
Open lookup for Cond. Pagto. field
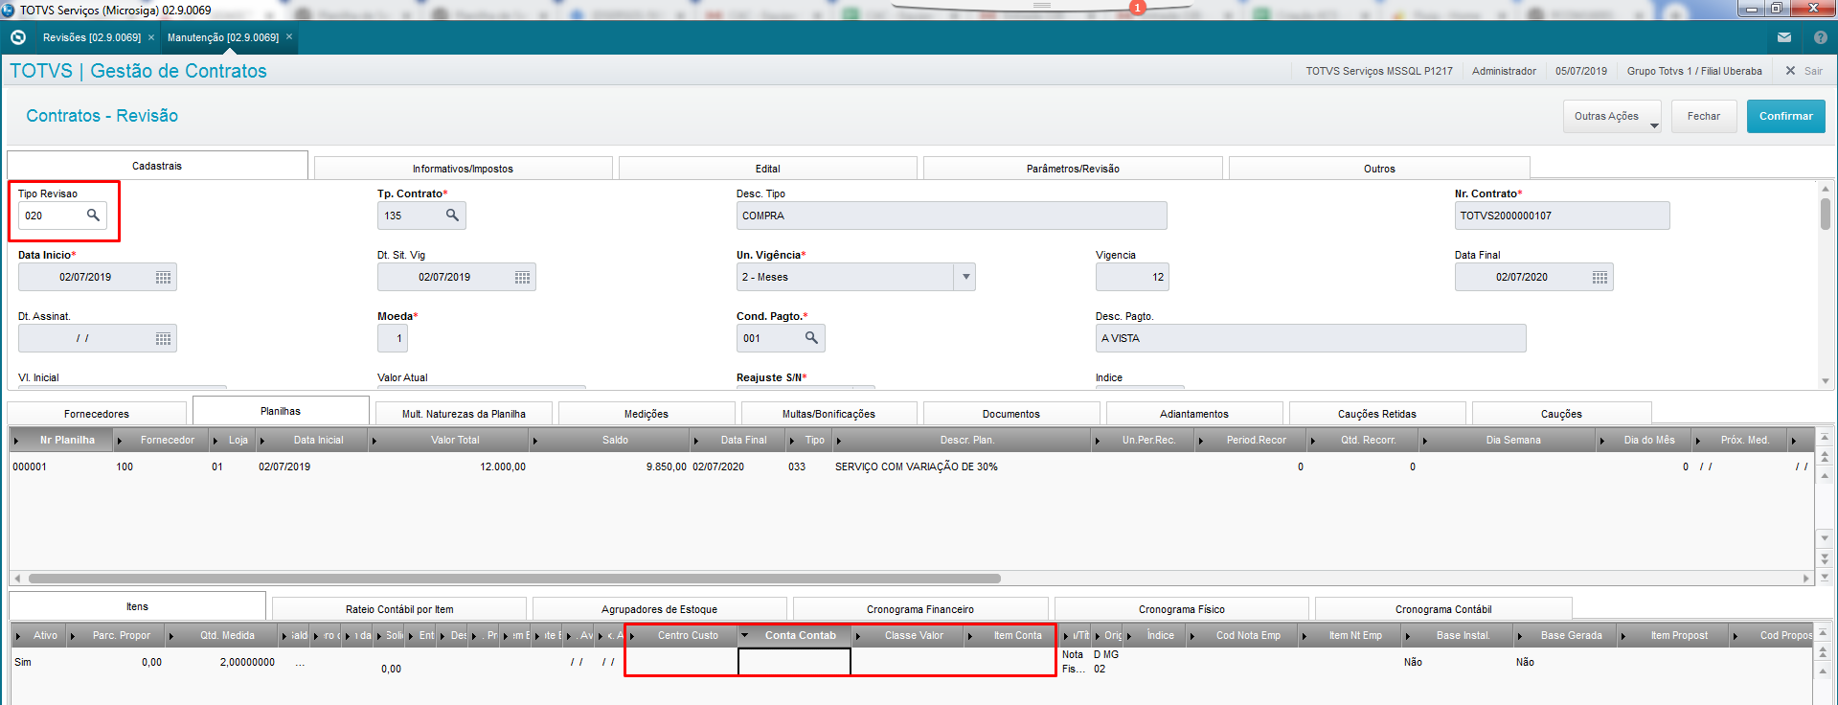(811, 337)
